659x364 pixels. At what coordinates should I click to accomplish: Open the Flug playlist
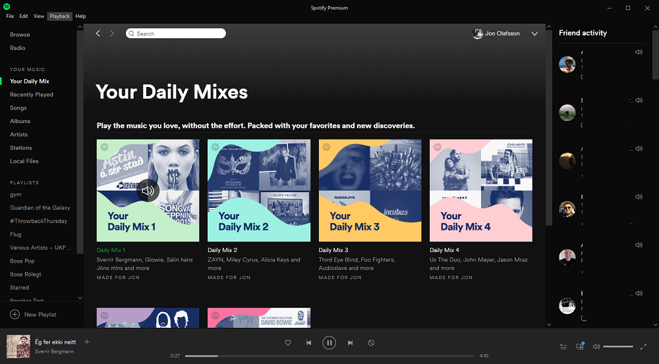(x=16, y=234)
